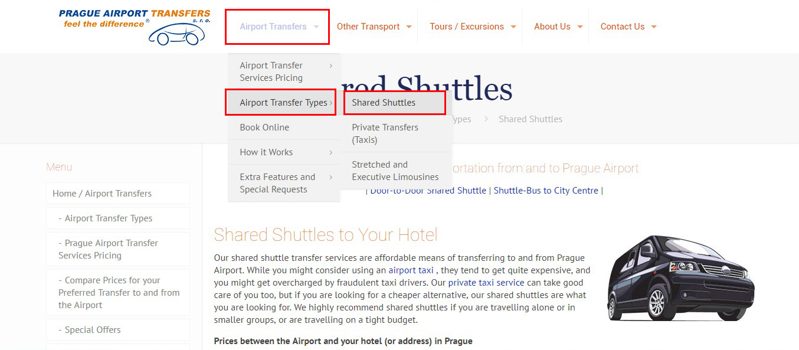Select Private Transfers (Taxis) submenu item
Viewport: 799px width, 350px height.
pyautogui.click(x=397, y=133)
